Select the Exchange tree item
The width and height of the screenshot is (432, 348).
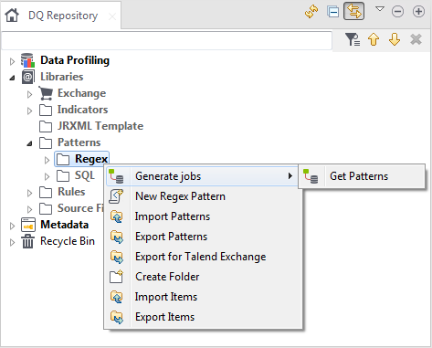point(82,93)
